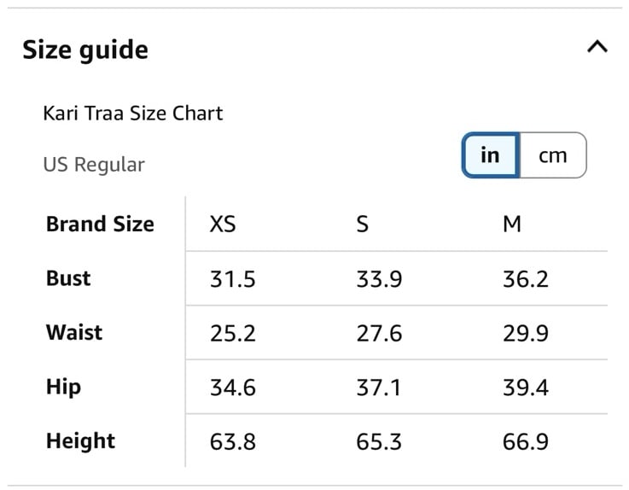Click the S waist value 27.6
The height and width of the screenshot is (490, 629).
(x=379, y=333)
